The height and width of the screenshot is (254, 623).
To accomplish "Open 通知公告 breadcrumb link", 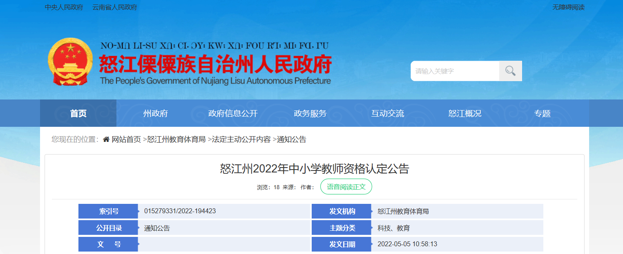I will (292, 139).
